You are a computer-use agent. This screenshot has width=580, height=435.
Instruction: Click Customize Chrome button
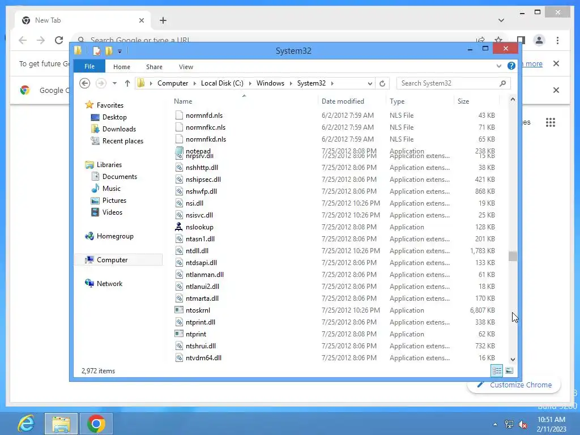click(x=514, y=385)
